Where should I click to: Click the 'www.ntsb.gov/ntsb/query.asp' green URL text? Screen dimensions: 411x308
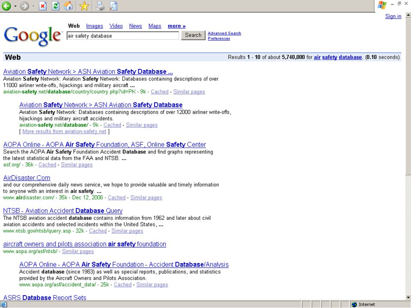(x=37, y=231)
